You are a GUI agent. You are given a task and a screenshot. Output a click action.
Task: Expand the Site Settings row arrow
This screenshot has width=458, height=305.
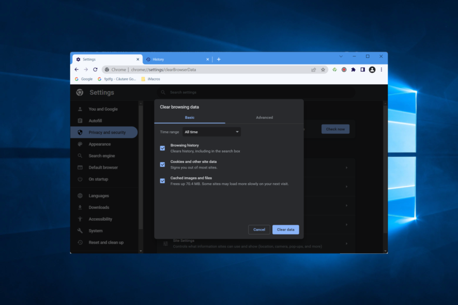(347, 243)
